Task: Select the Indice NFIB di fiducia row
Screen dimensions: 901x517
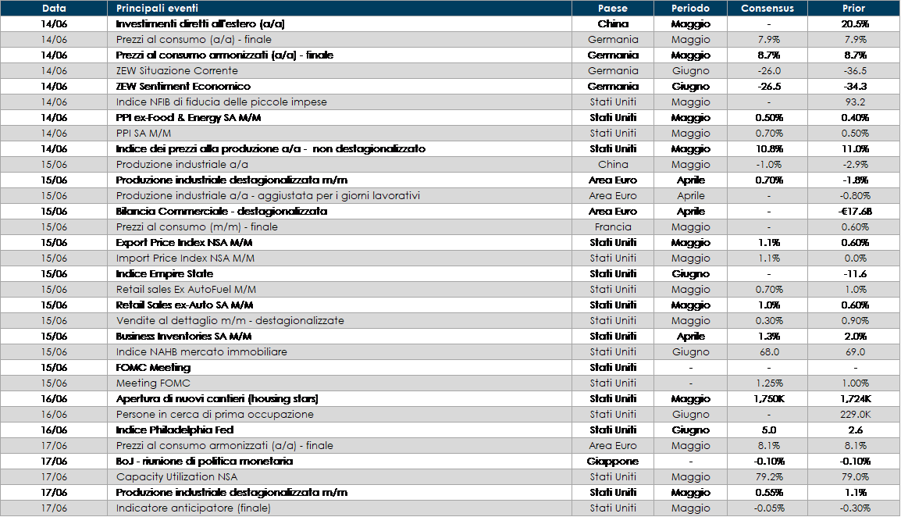Action: [x=221, y=102]
